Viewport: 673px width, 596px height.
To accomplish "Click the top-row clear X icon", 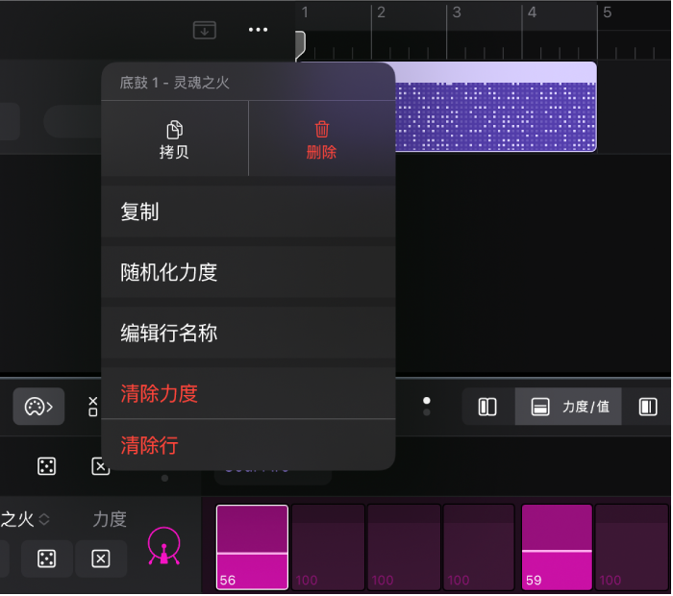I will tap(100, 467).
